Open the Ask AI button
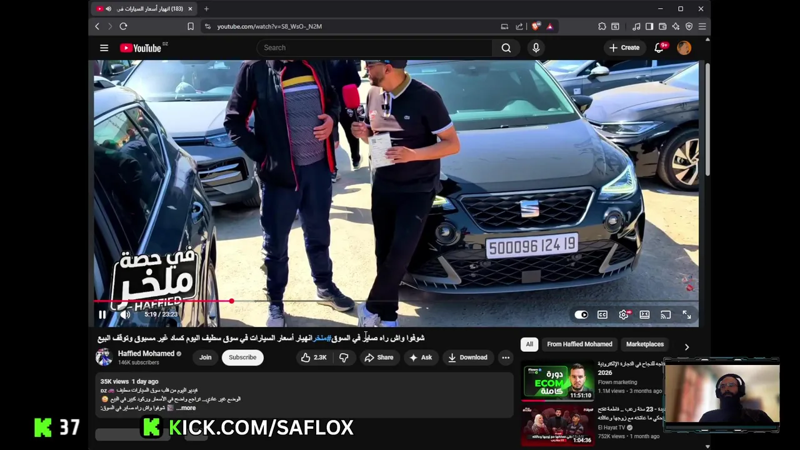The height and width of the screenshot is (450, 800). pyautogui.click(x=420, y=357)
